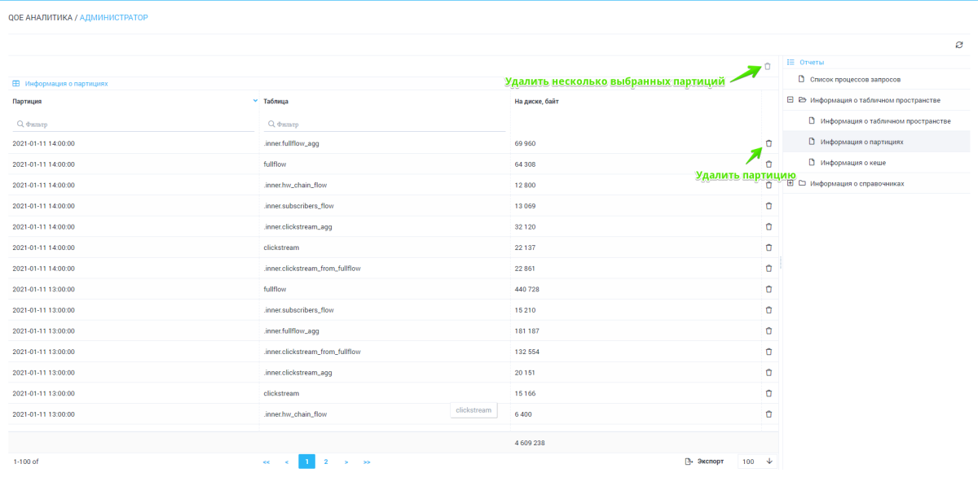This screenshot has width=978, height=477.
Task: Click the refresh icon at top right
Action: (959, 45)
